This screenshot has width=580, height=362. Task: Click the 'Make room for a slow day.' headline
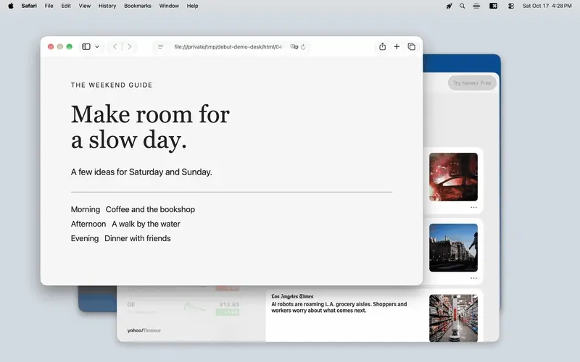point(150,127)
